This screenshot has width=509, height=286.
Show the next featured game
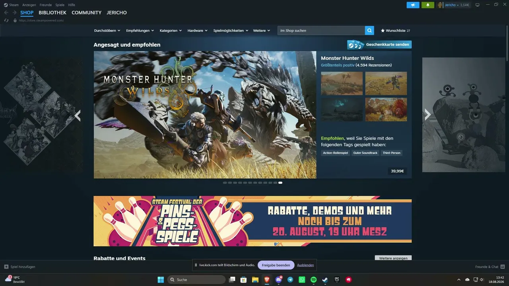pyautogui.click(x=428, y=115)
